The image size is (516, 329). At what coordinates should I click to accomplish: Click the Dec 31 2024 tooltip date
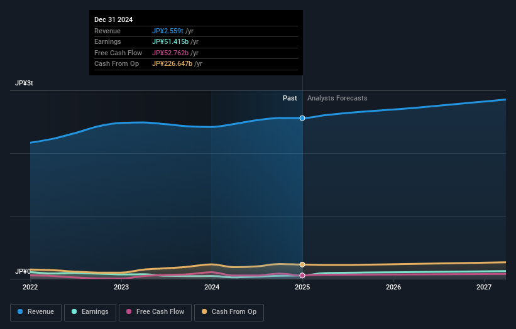[x=114, y=19]
